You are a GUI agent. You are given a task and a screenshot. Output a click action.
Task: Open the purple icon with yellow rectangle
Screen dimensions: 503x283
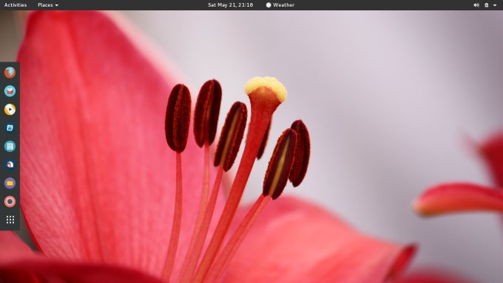pyautogui.click(x=10, y=183)
